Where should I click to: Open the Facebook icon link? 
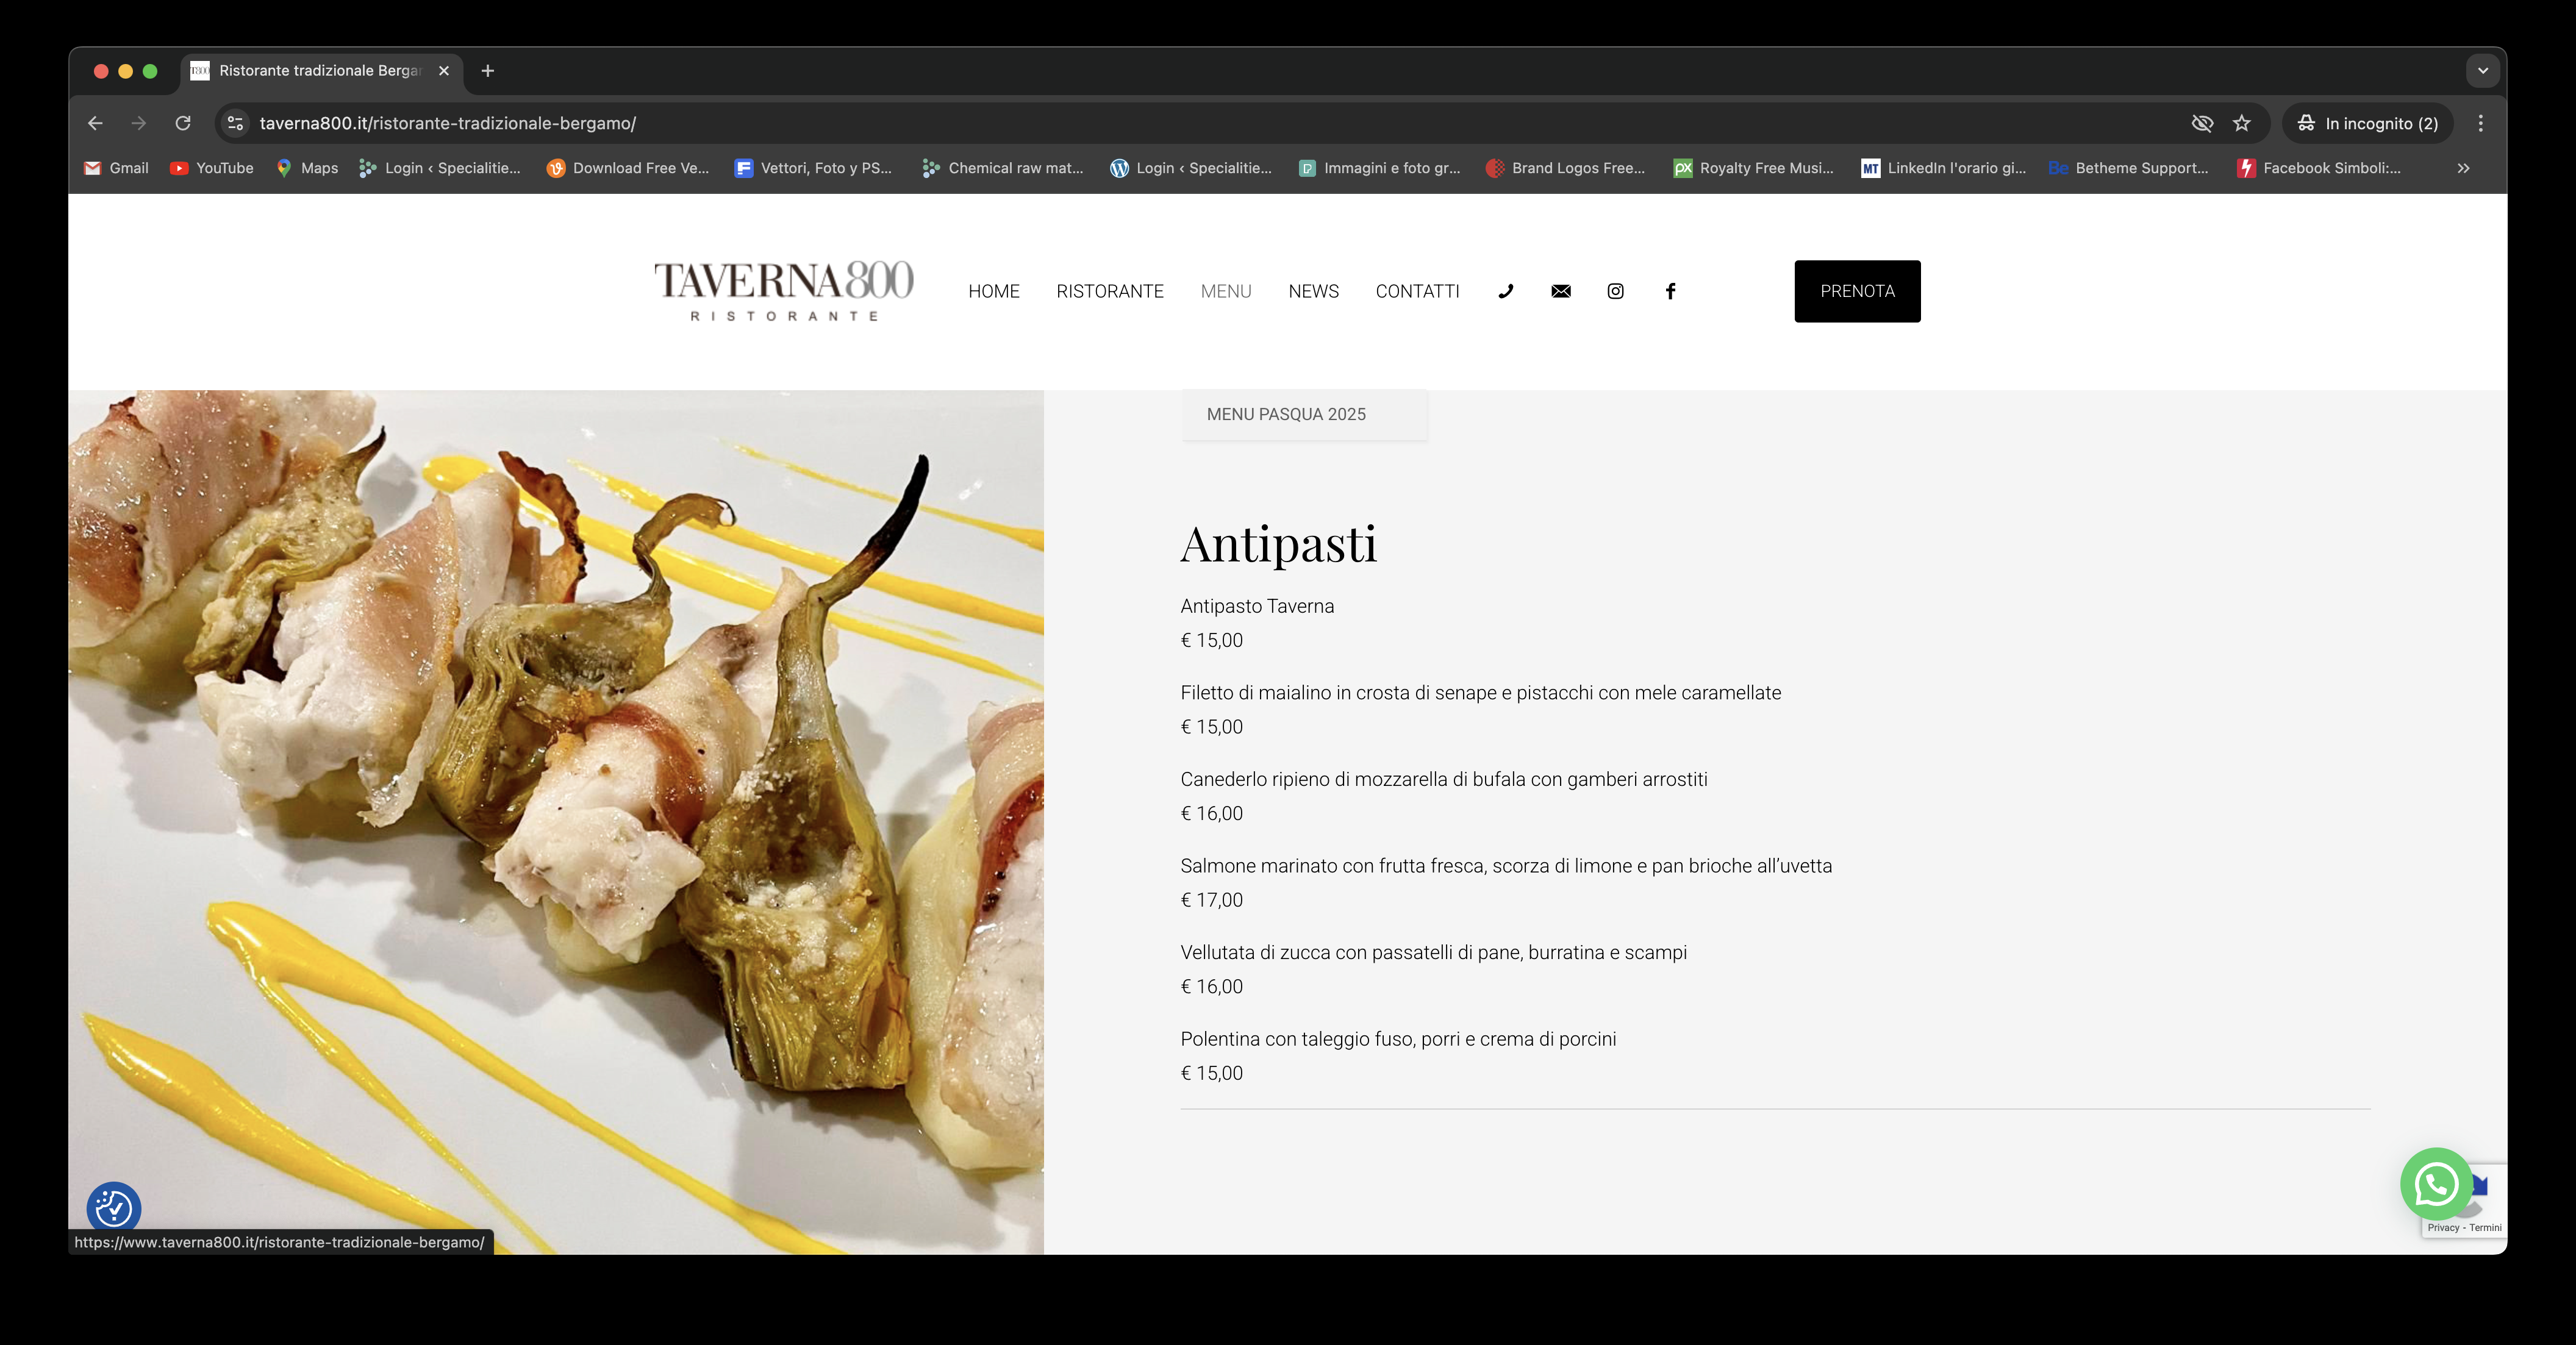(1670, 291)
